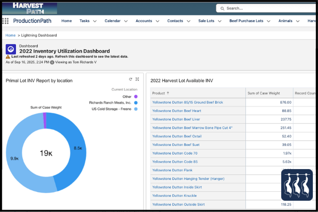Open the Yellowstone Dutton Outside Skirt link
318x212 pixels.
click(x=179, y=204)
